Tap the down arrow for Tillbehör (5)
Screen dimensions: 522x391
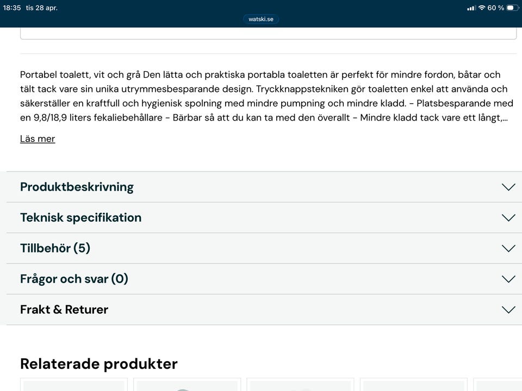[x=508, y=248]
